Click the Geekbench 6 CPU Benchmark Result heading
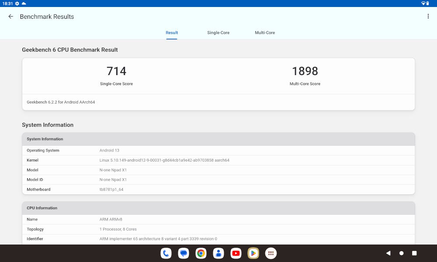The height and width of the screenshot is (262, 437). point(70,50)
